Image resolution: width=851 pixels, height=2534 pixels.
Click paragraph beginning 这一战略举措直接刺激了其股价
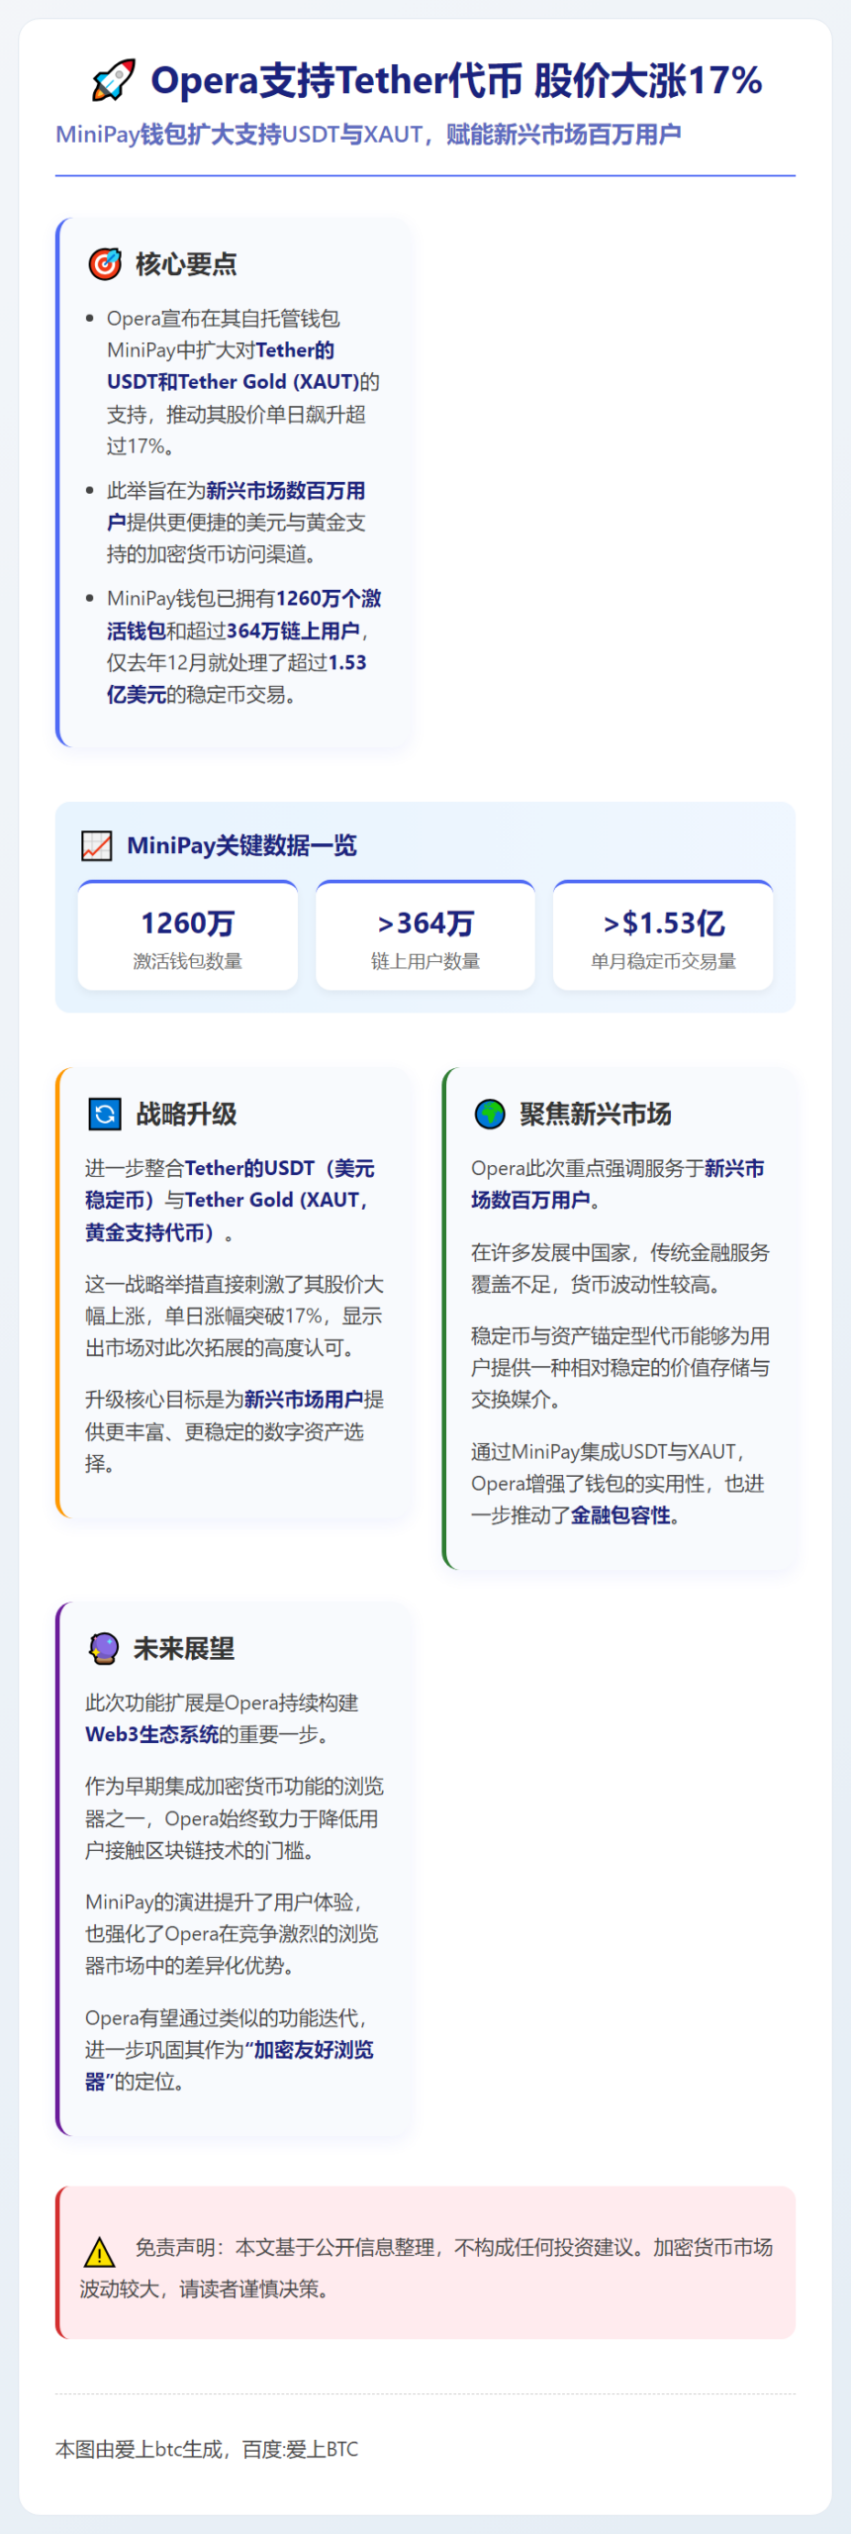[x=234, y=1316]
